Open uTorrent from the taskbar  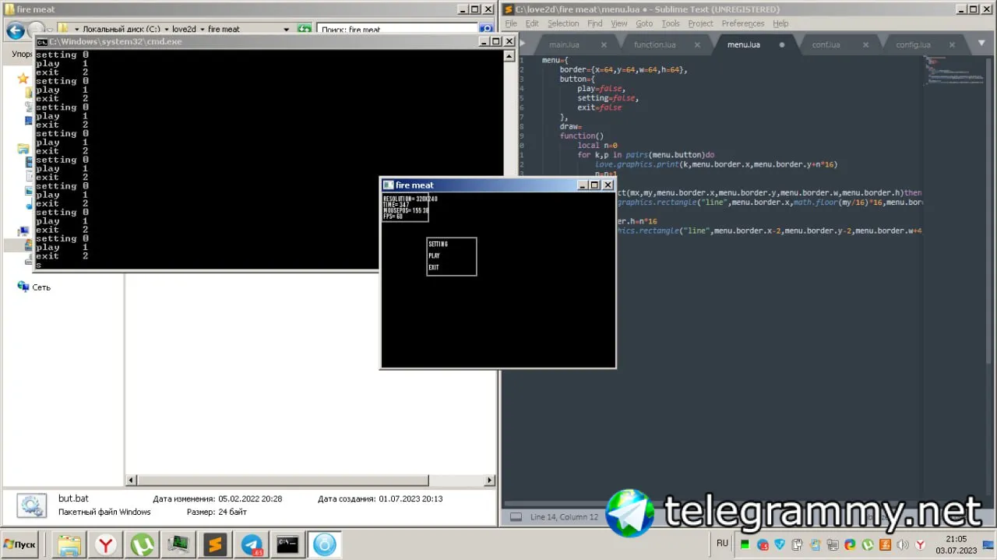coord(142,544)
